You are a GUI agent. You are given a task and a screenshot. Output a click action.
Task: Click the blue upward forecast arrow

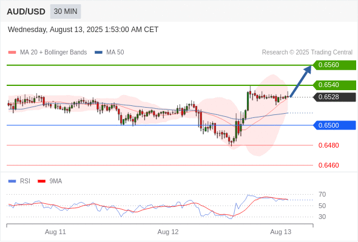point(301,81)
